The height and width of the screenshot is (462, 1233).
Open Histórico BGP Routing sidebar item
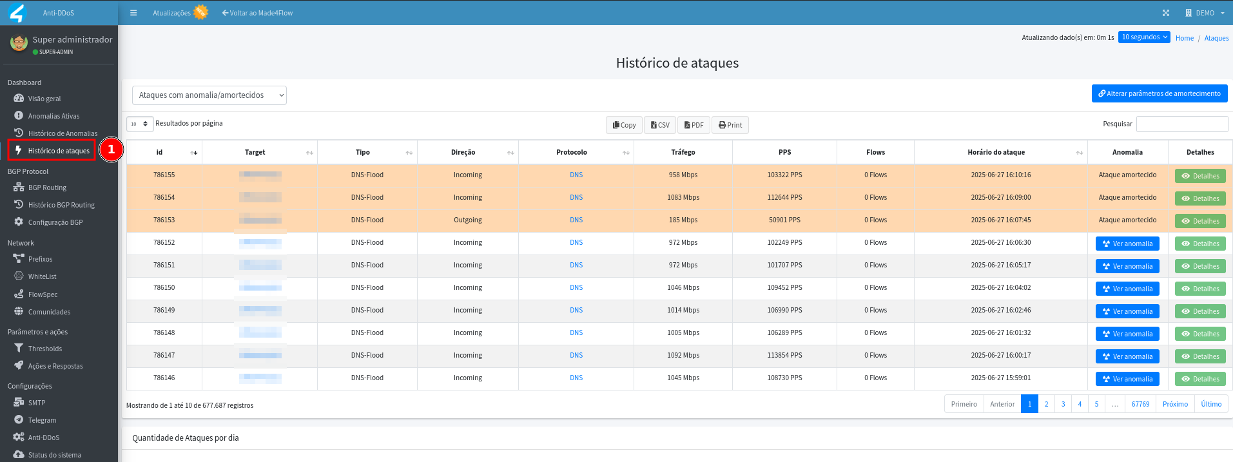(x=61, y=205)
